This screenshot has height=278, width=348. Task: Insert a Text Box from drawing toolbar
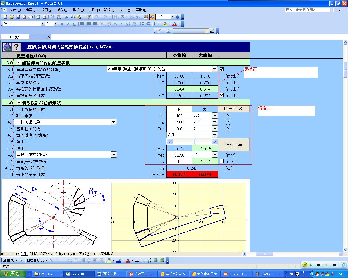[x=76, y=260]
